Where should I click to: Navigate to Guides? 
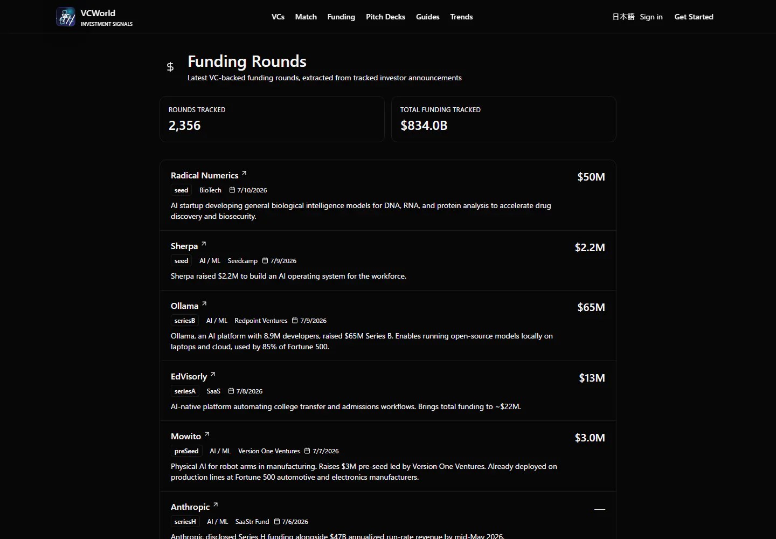pyautogui.click(x=428, y=17)
